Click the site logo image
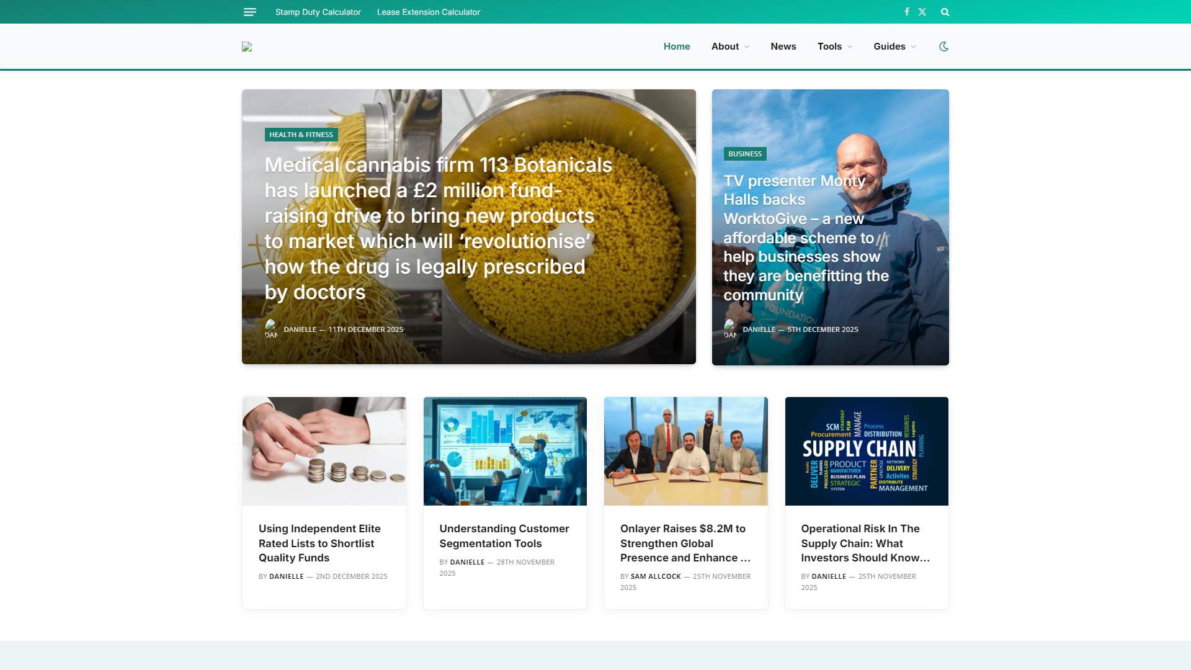The height and width of the screenshot is (670, 1191). click(247, 46)
